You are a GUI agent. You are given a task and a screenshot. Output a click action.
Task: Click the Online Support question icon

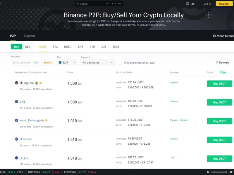tap(208, 172)
